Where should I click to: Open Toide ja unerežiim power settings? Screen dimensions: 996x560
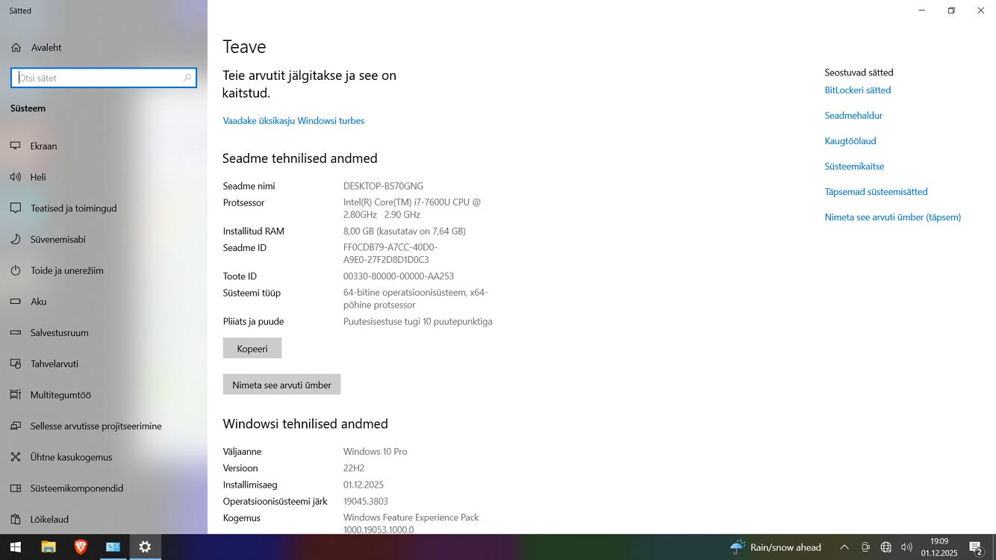(66, 270)
